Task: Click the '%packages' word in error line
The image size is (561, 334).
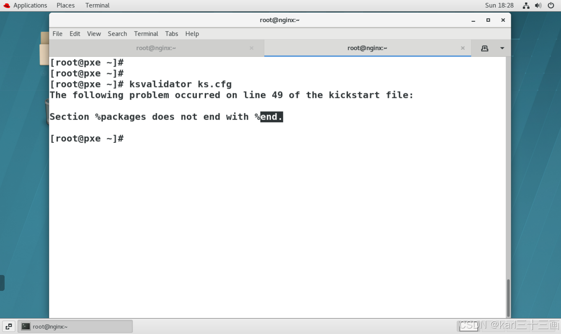Action: click(x=121, y=117)
